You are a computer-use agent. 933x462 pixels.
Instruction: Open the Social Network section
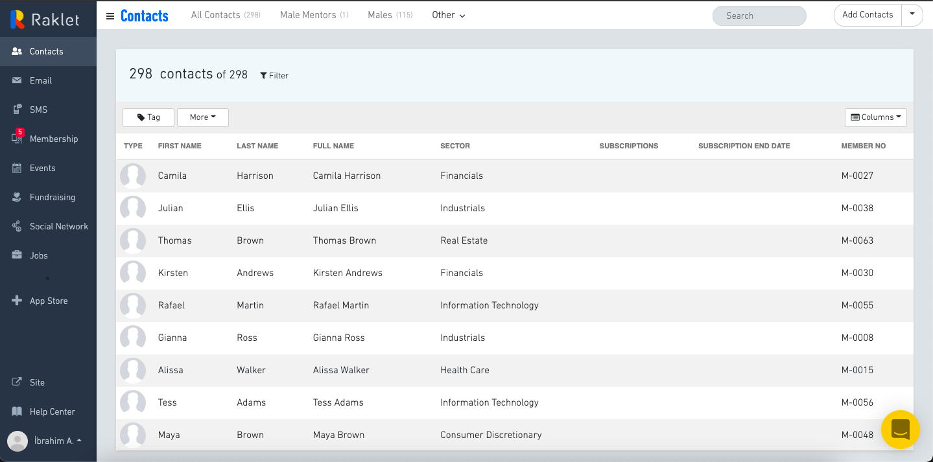(x=58, y=226)
